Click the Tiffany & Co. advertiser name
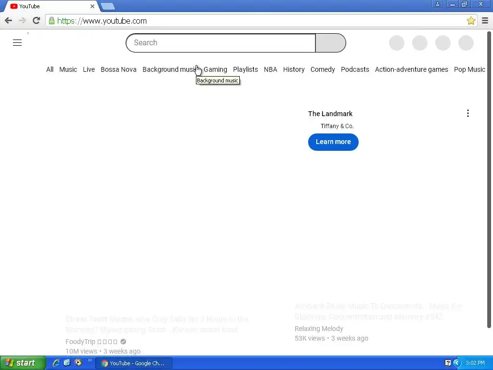493x370 pixels. tap(337, 126)
